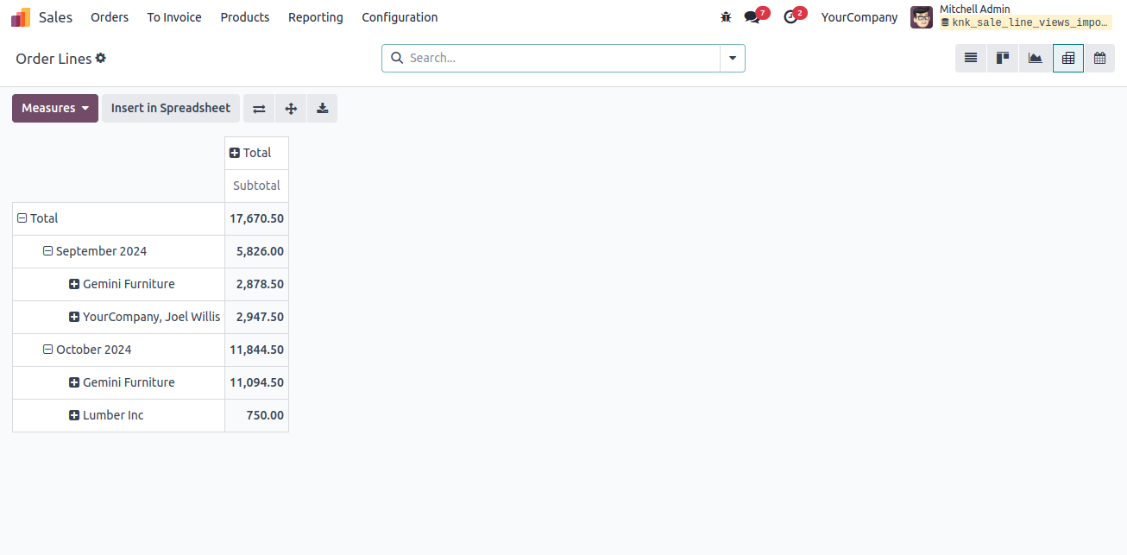Click the 5,826.00 cell
This screenshot has width=1127, height=555.
(256, 251)
